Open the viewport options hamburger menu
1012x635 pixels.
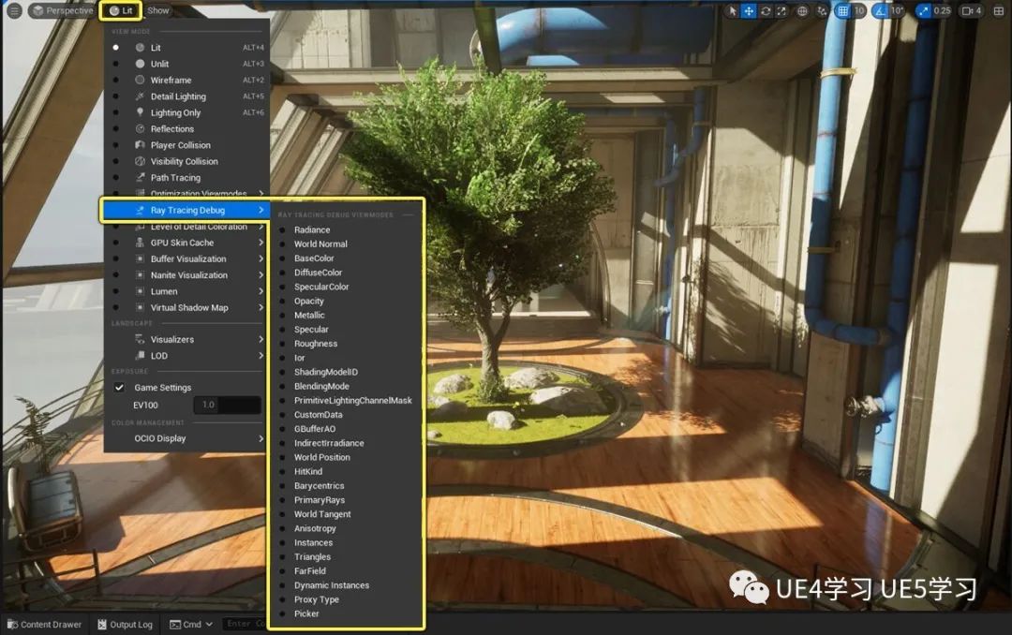click(x=14, y=10)
